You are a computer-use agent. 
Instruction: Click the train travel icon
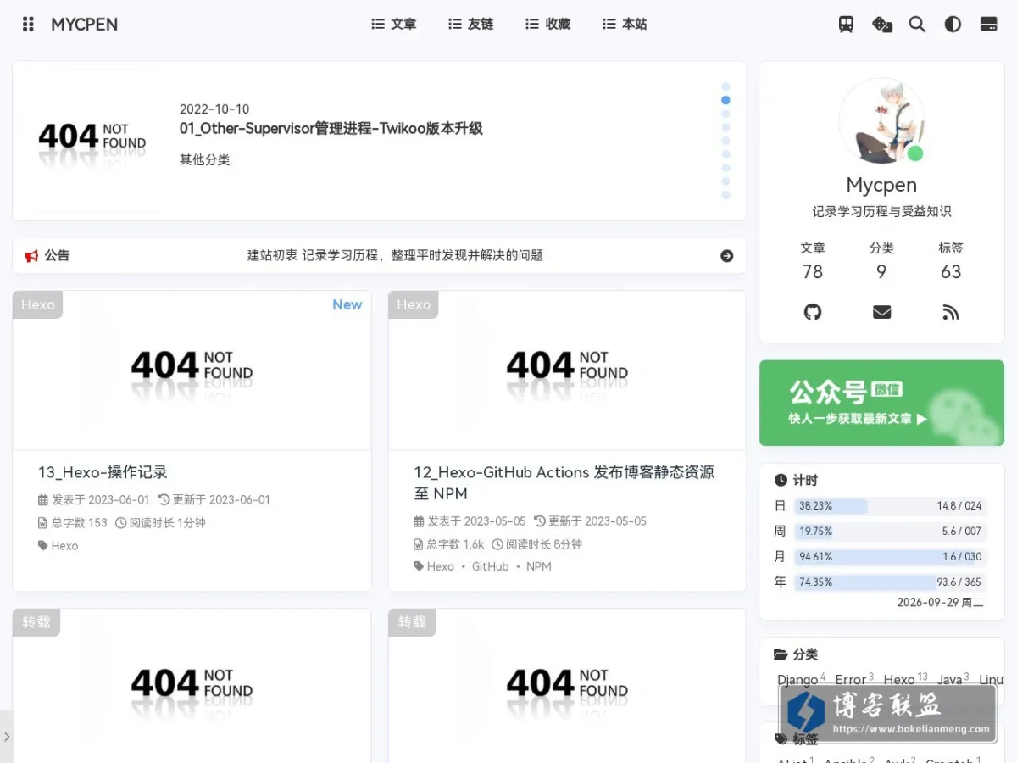846,25
